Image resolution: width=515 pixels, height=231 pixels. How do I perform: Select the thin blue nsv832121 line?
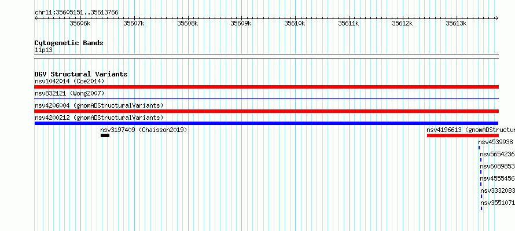coord(266,98)
